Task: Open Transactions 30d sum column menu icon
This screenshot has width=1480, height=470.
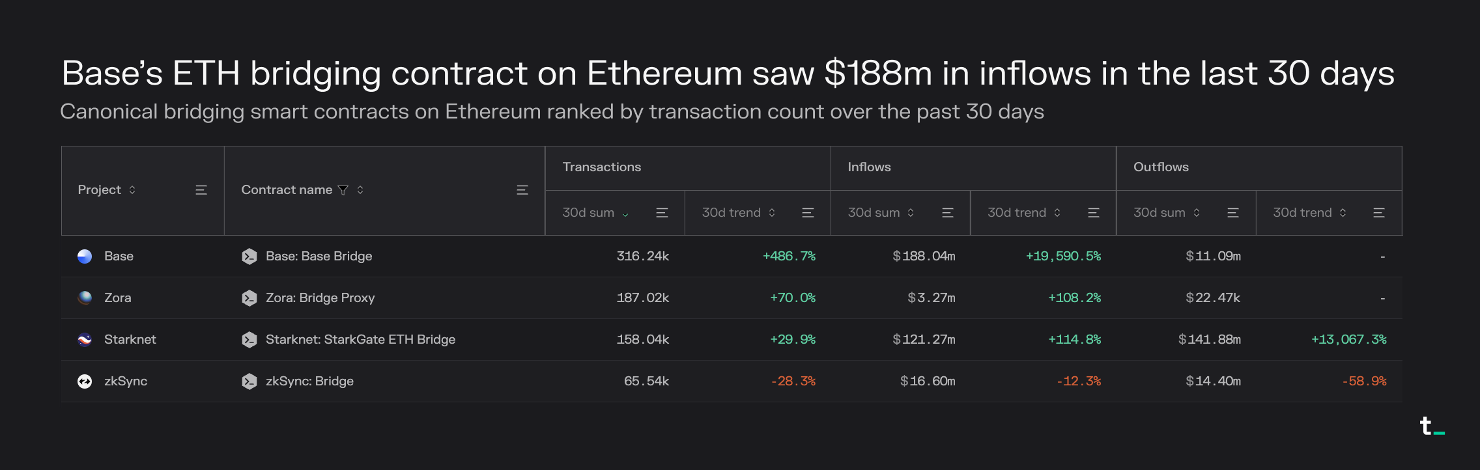Action: (x=662, y=213)
